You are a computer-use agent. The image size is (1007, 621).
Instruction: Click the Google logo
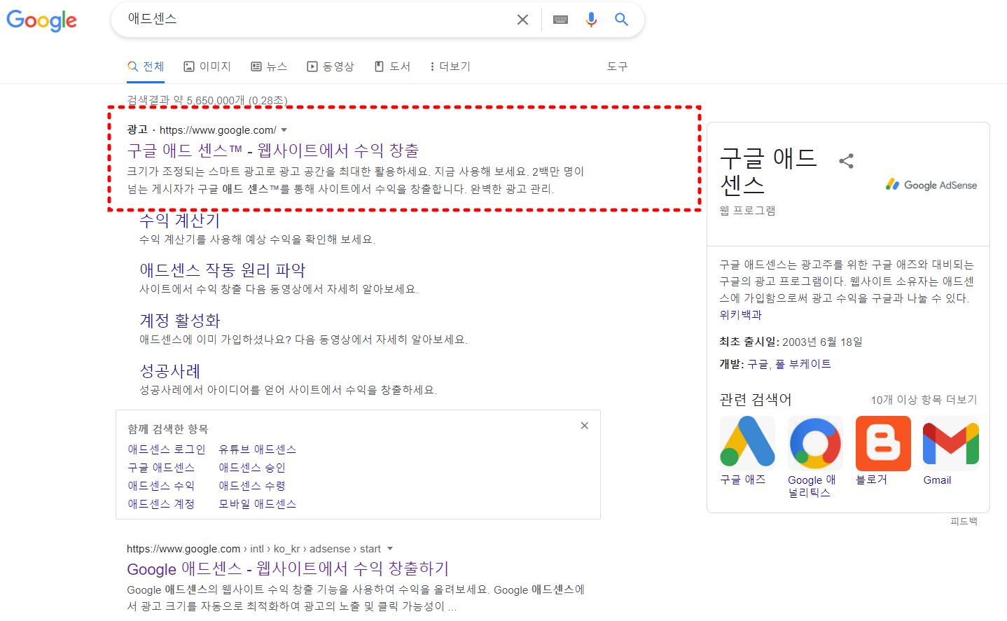(41, 20)
